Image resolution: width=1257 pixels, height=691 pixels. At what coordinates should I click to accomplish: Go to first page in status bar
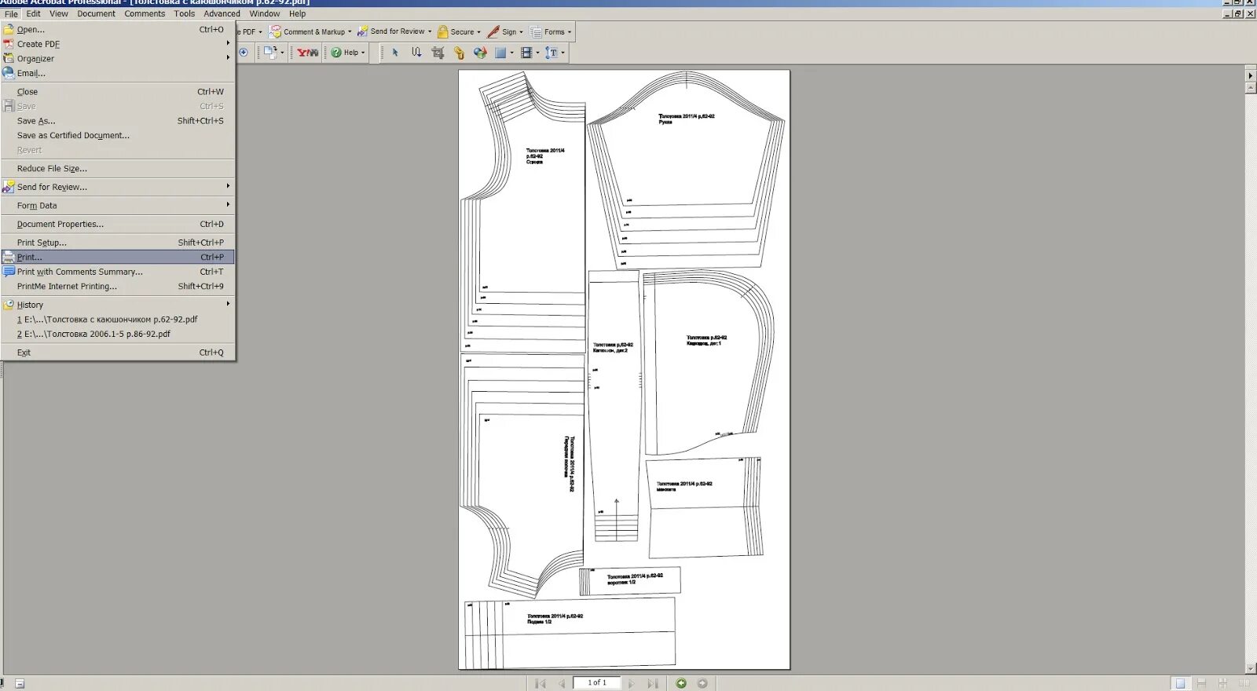[541, 683]
